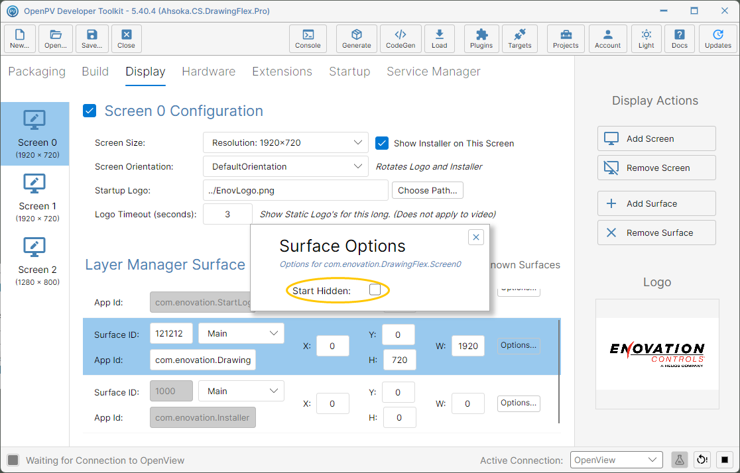The width and height of the screenshot is (740, 473).
Task: Open the Main layer dropdown for surface 121212
Action: [x=241, y=333]
